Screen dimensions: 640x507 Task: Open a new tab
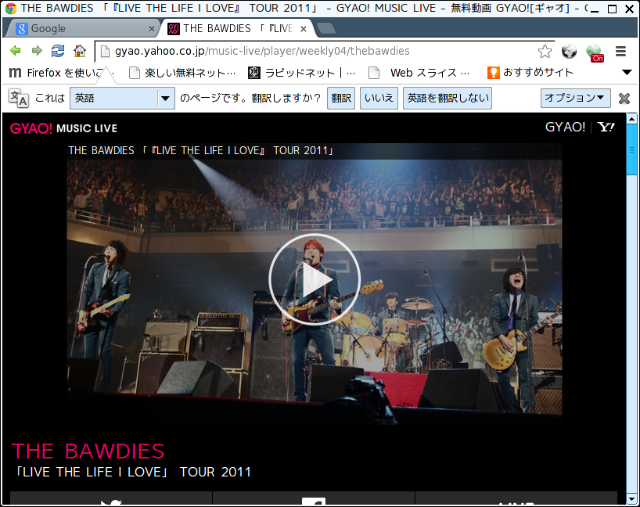click(326, 28)
